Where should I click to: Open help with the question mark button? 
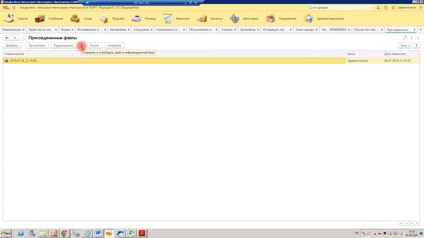[417, 46]
